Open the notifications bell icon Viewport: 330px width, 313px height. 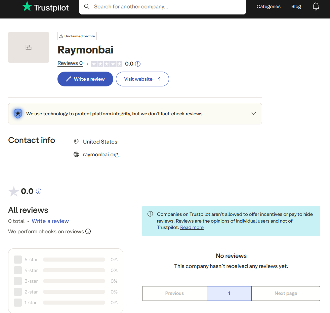pos(316,6)
